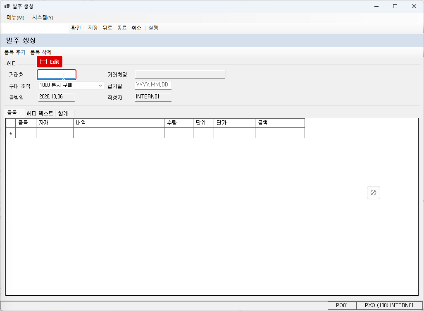Delete an item with 품목 삭제

pyautogui.click(x=41, y=52)
